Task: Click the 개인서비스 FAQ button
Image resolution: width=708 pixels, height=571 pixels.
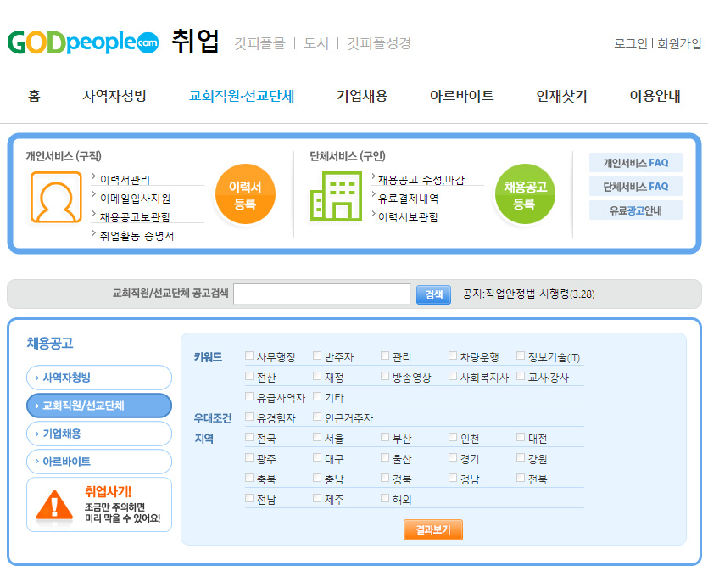Action: (636, 163)
